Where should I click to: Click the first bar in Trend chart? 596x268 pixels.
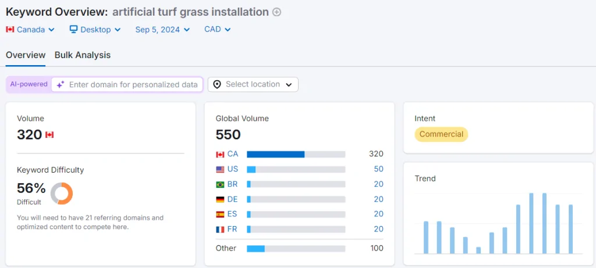425,238
